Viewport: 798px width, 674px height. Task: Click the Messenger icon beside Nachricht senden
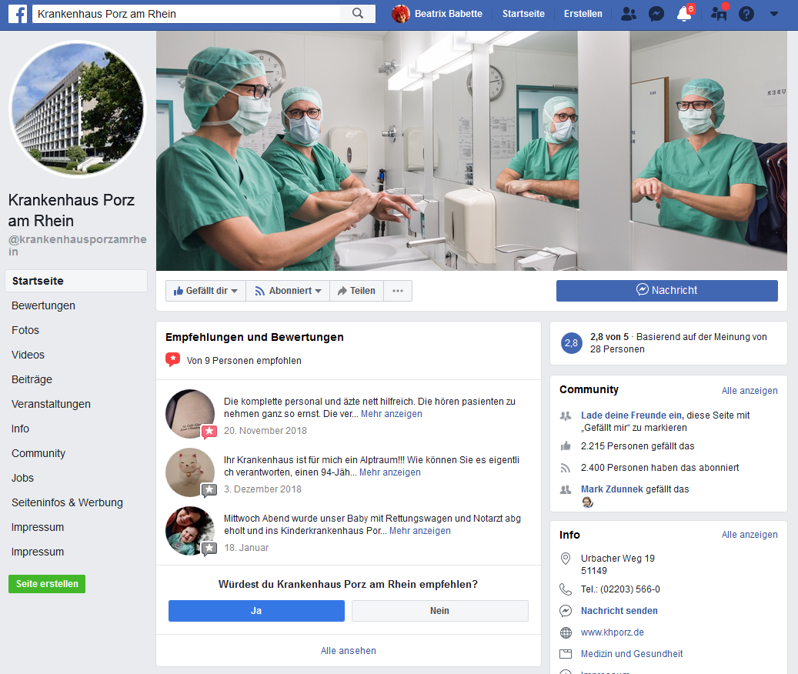pyautogui.click(x=566, y=611)
